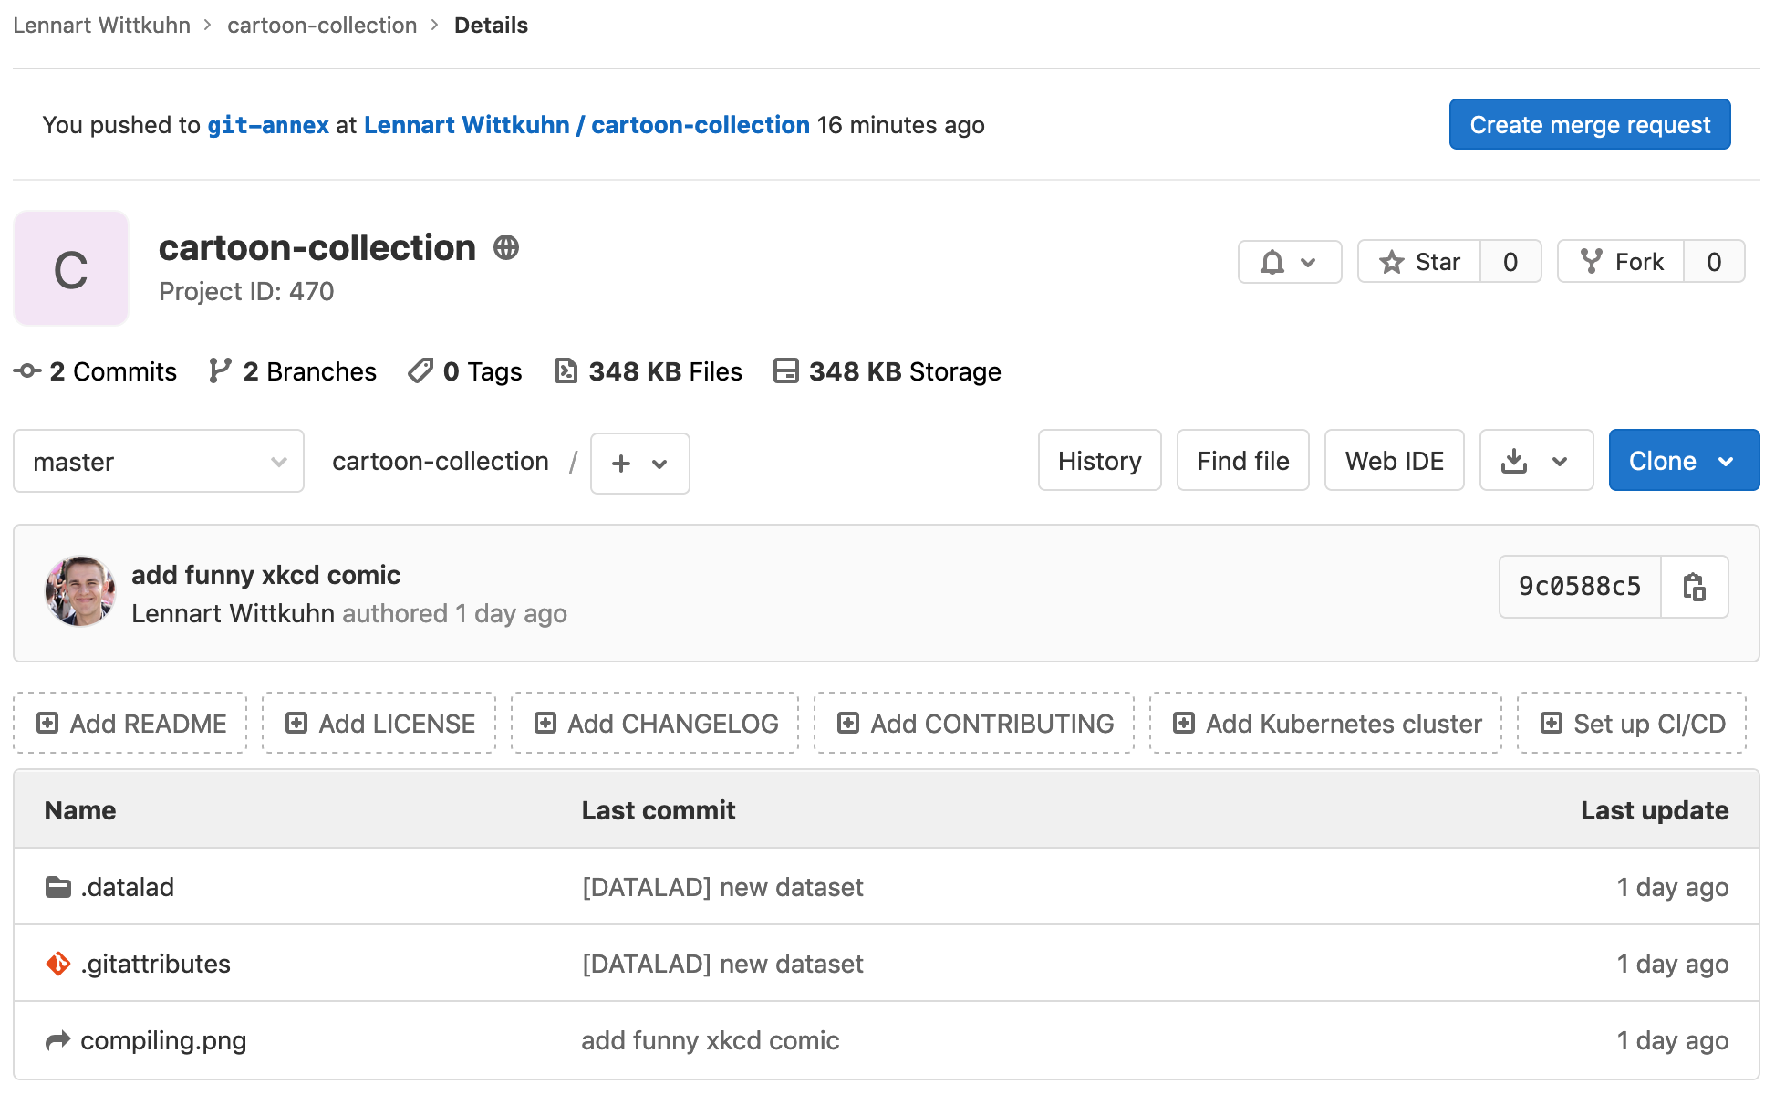
Task: Open the 2 Branches stats link
Action: (293, 371)
